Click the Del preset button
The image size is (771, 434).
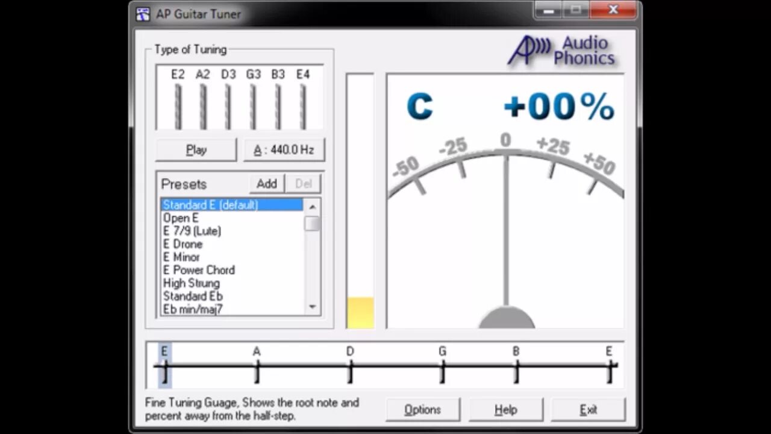pos(304,184)
